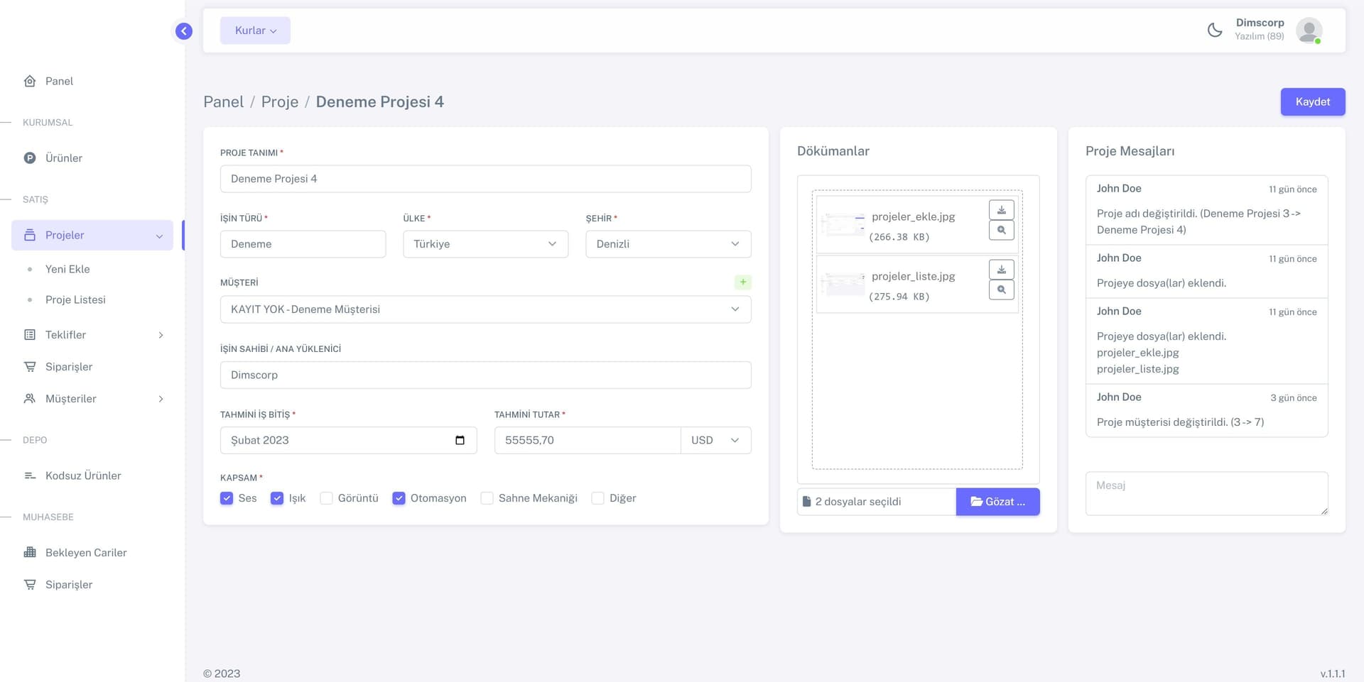
Task: Click the Gözat browse button
Action: 997,502
